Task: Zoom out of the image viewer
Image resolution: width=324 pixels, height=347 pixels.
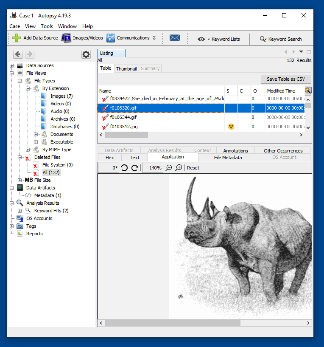Action: 169,168
